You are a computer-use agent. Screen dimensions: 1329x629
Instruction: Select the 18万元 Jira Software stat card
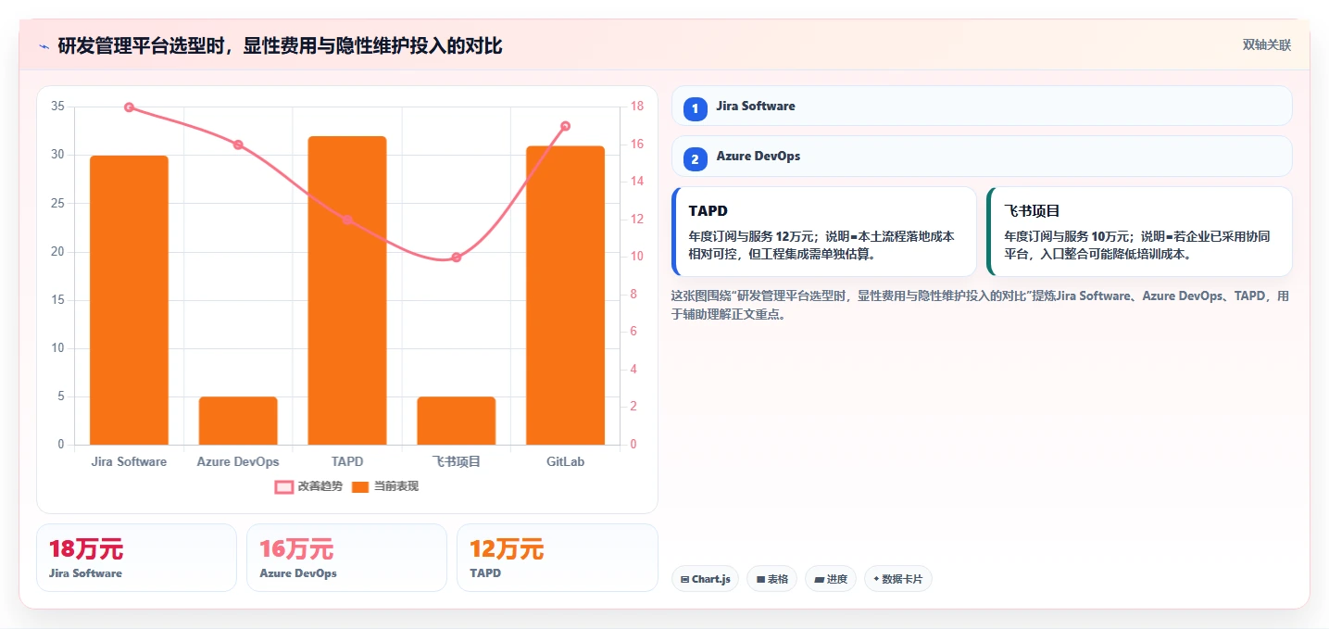click(136, 558)
